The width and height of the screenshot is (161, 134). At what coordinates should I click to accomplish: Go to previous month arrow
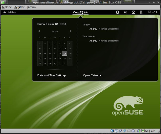(39, 31)
